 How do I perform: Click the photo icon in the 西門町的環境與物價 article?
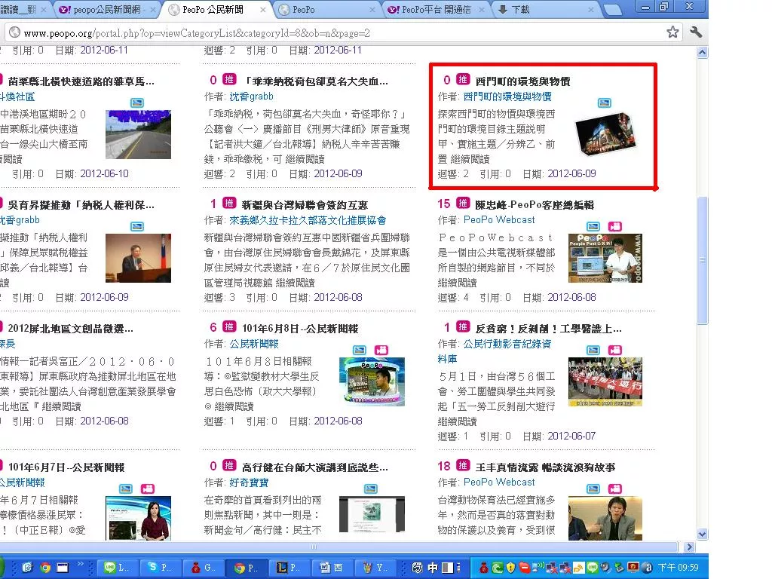[604, 103]
